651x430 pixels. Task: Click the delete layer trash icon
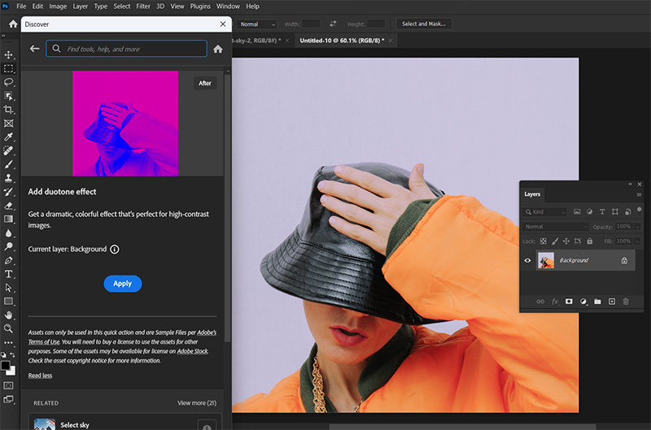pyautogui.click(x=626, y=302)
